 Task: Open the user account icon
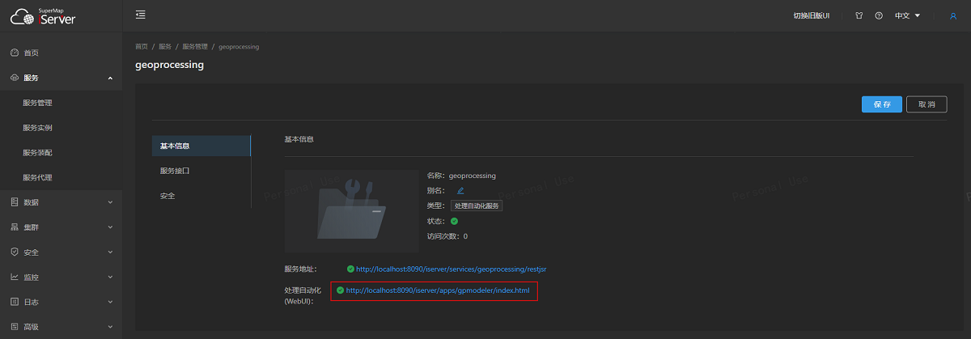point(952,16)
